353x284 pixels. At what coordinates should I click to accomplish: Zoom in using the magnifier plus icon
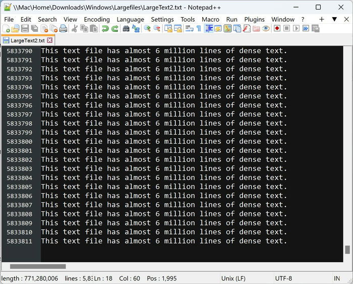[x=147, y=29]
